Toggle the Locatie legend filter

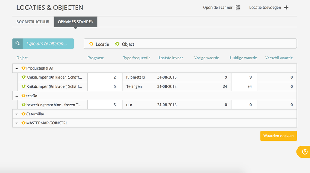pos(99,44)
